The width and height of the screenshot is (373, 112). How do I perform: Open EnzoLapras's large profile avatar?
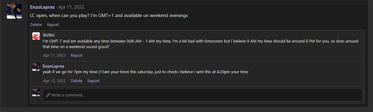[14, 11]
